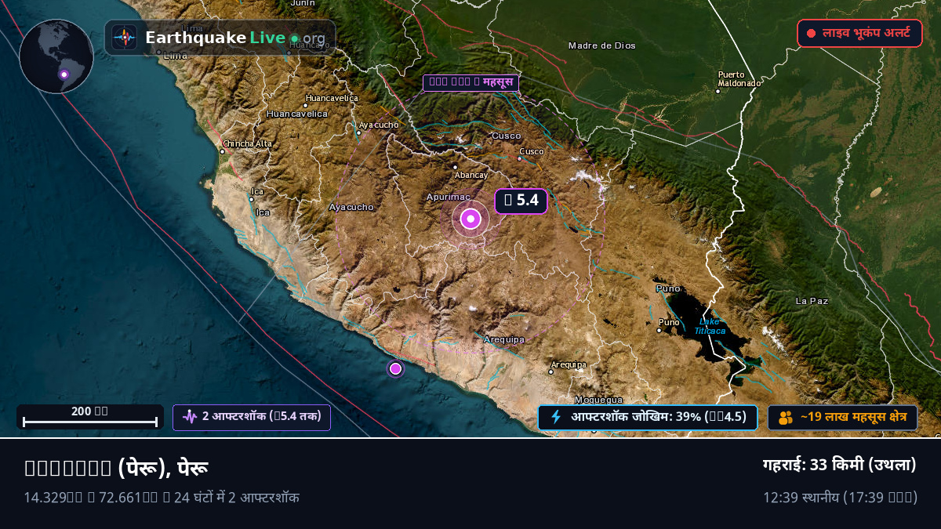Screen dimensions: 941x529
Task: Click the purple location dot on the globe inset
Action: [x=64, y=75]
